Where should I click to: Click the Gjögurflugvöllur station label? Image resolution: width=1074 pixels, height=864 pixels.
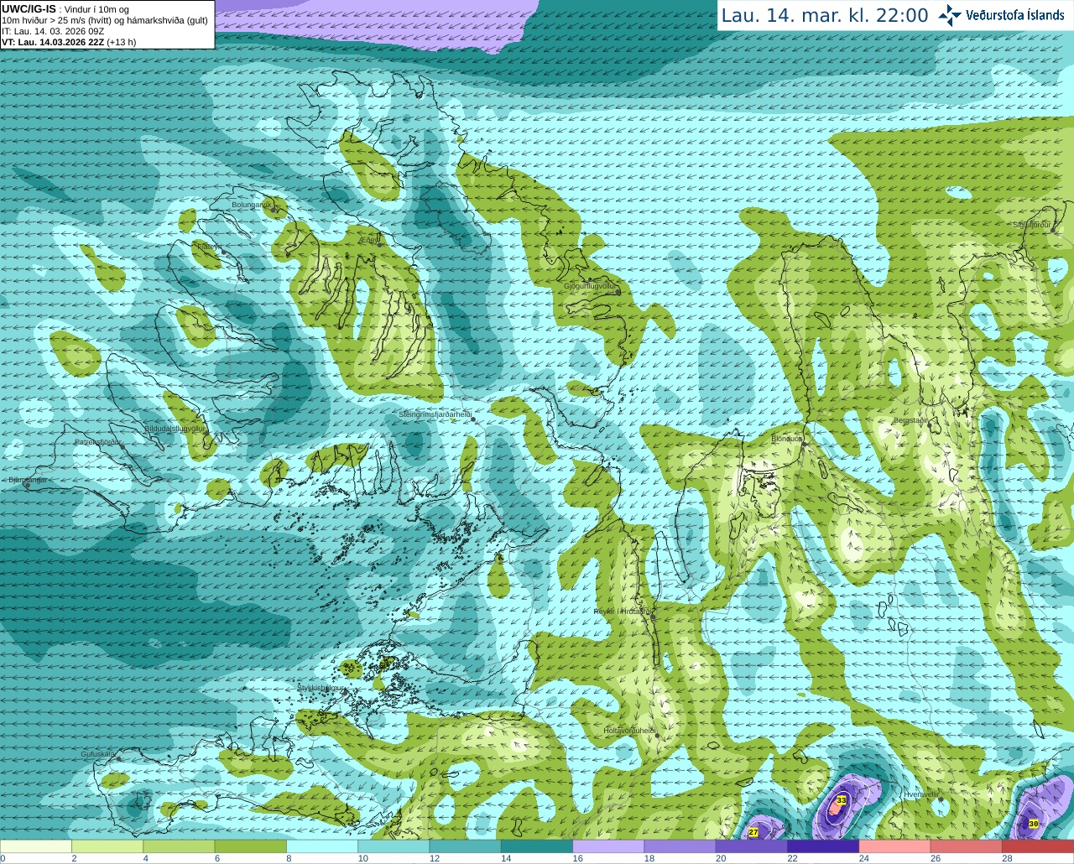(589, 286)
